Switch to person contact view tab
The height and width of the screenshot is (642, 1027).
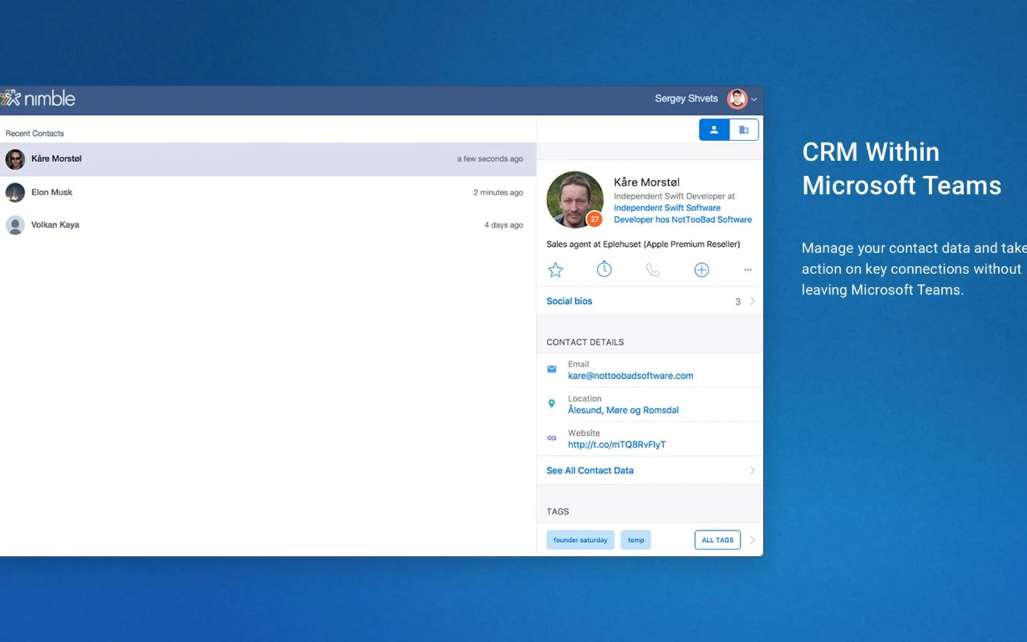(714, 130)
